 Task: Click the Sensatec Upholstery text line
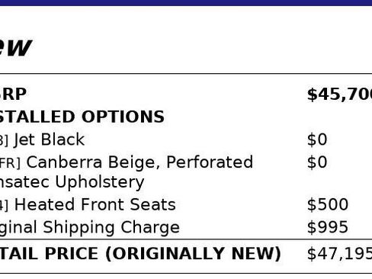coord(72,182)
